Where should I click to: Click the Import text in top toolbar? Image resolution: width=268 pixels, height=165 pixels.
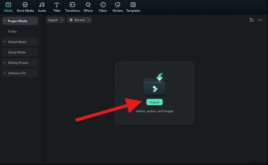53,20
